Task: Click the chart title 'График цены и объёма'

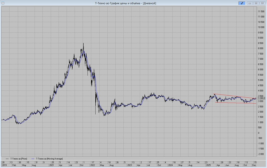Action: pos(125,3)
